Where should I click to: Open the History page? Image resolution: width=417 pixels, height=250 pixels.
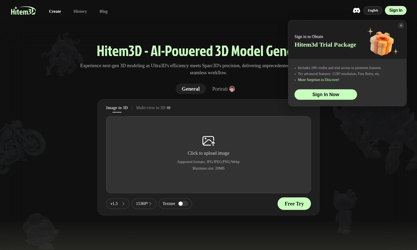pyautogui.click(x=80, y=11)
